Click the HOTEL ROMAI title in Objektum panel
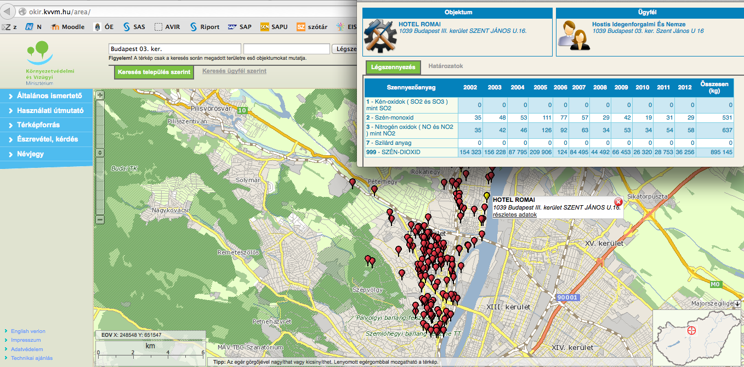Screen dimensions: 744x367 [419, 24]
